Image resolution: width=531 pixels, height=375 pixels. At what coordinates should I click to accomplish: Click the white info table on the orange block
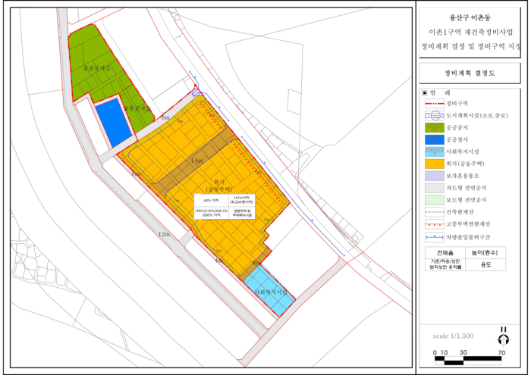click(x=227, y=206)
